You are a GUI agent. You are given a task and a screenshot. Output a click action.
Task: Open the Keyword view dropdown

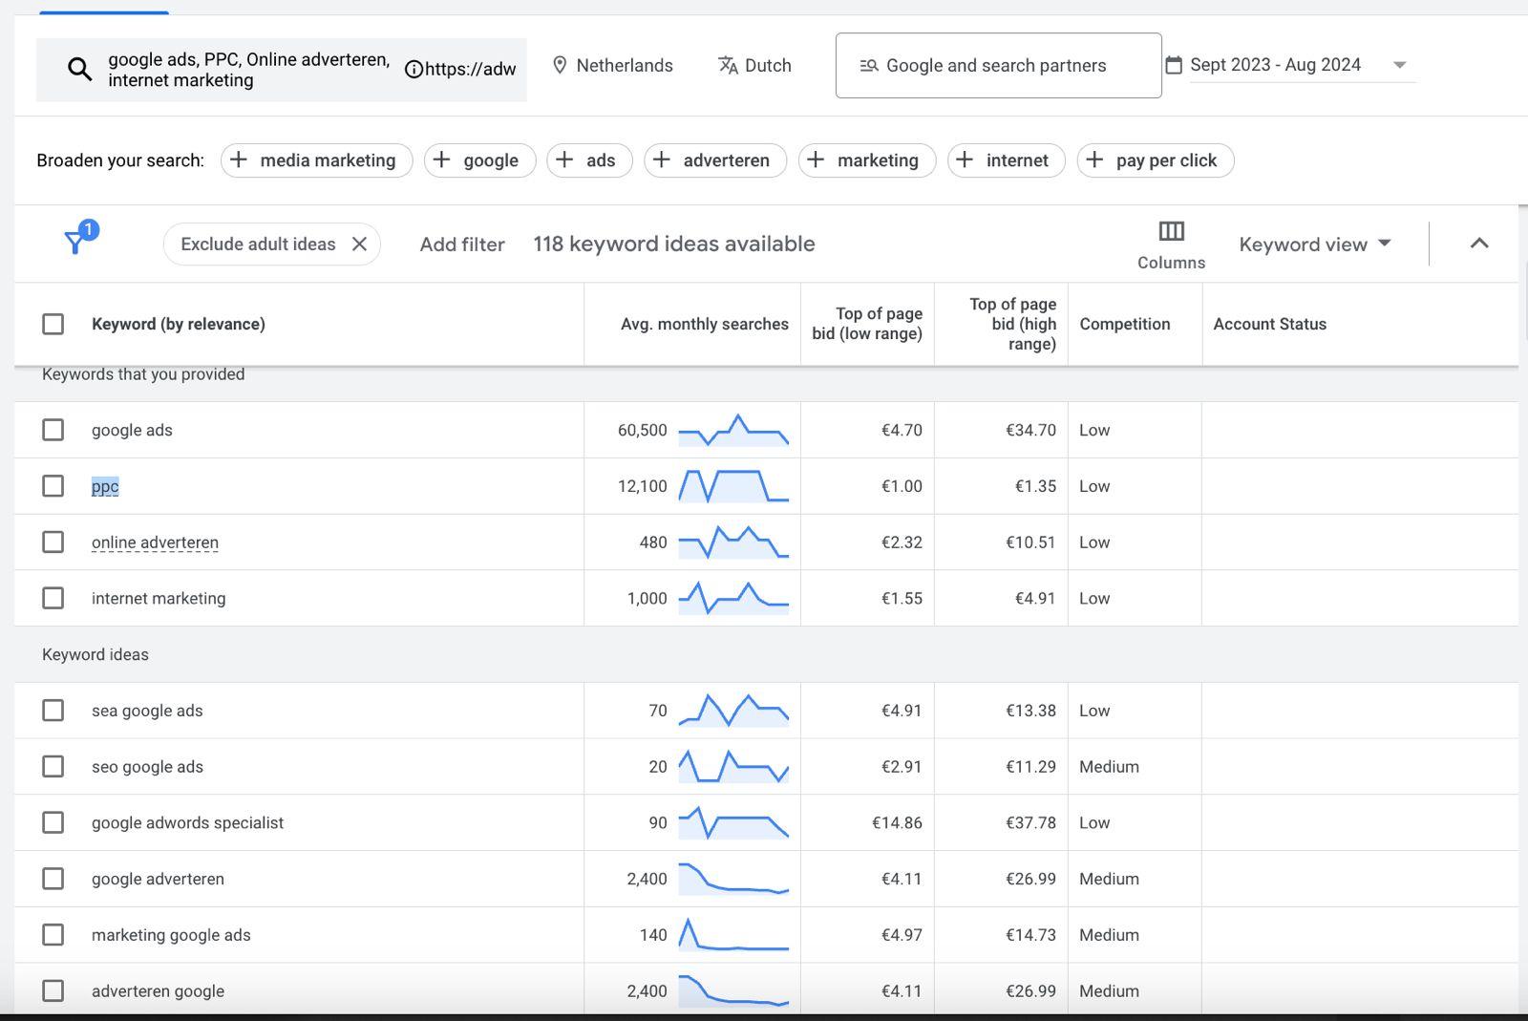click(1315, 245)
